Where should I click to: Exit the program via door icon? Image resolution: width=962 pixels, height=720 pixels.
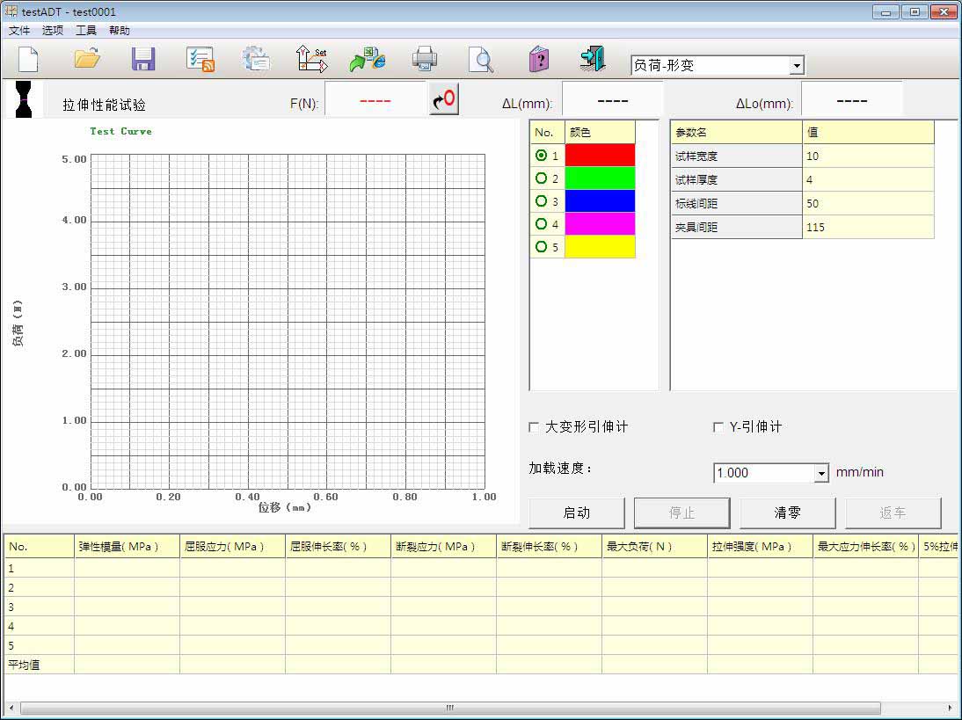coord(593,58)
